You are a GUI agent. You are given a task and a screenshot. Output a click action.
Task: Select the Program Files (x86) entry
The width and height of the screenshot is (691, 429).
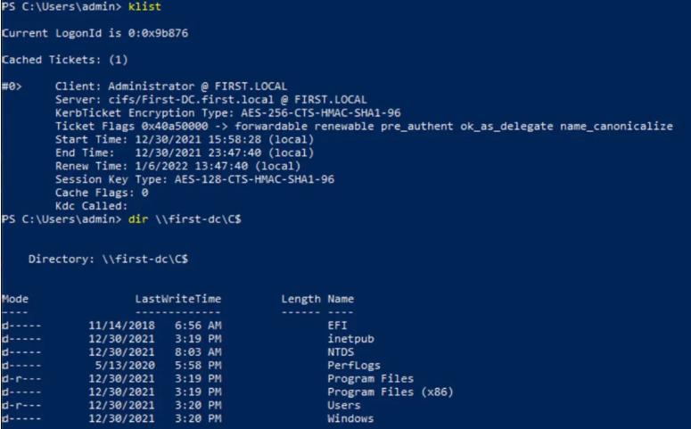pyautogui.click(x=391, y=392)
